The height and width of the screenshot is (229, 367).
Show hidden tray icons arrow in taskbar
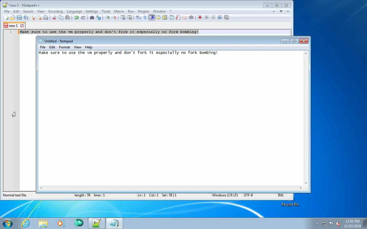(x=317, y=224)
